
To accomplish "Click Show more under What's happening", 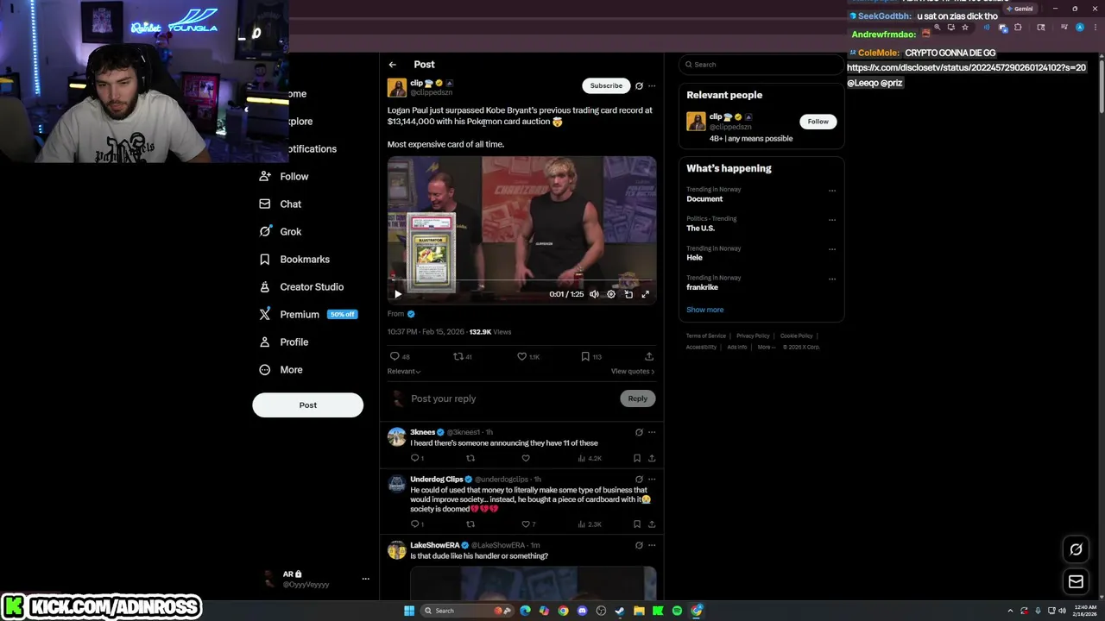I will pos(705,310).
